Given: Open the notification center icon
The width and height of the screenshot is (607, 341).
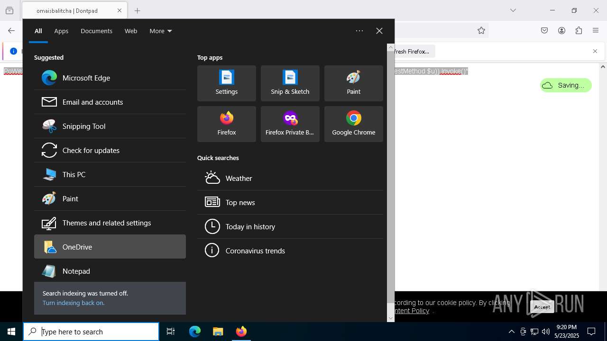Looking at the screenshot, I should [591, 332].
